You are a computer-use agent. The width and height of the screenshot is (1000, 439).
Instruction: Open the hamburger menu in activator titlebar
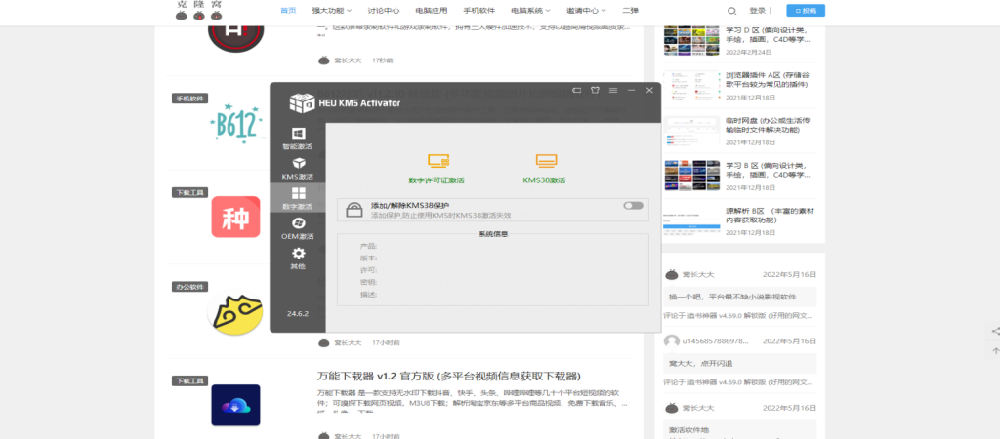point(613,91)
